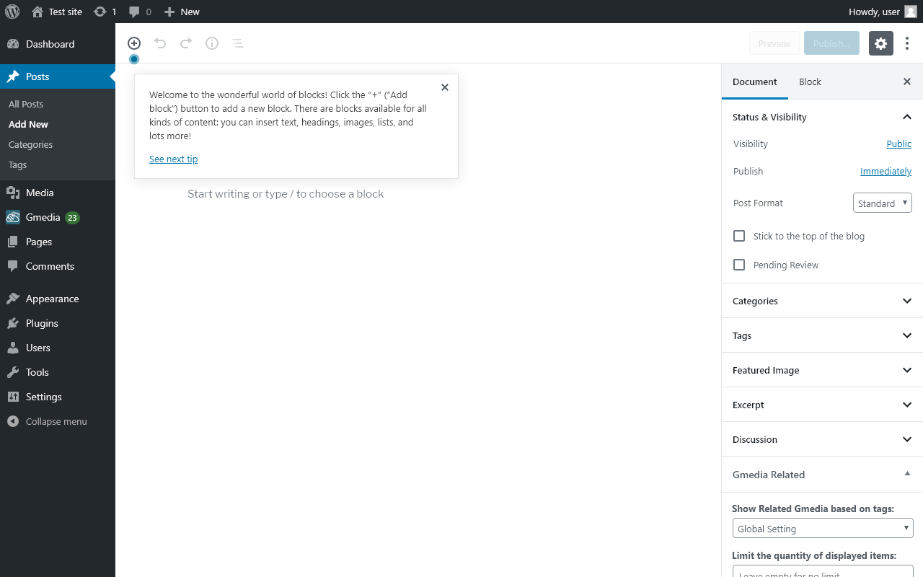Image resolution: width=923 pixels, height=577 pixels.
Task: Open the Post Format dropdown
Action: [883, 203]
